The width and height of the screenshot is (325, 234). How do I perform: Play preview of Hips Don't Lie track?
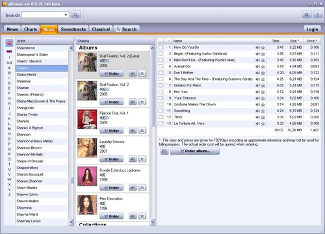tap(257, 60)
